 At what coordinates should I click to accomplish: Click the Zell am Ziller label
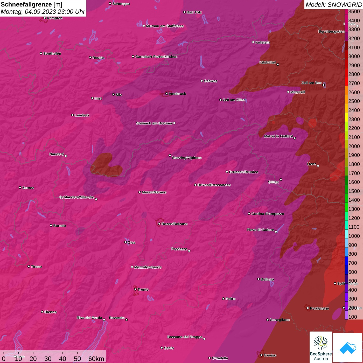[234, 100]
